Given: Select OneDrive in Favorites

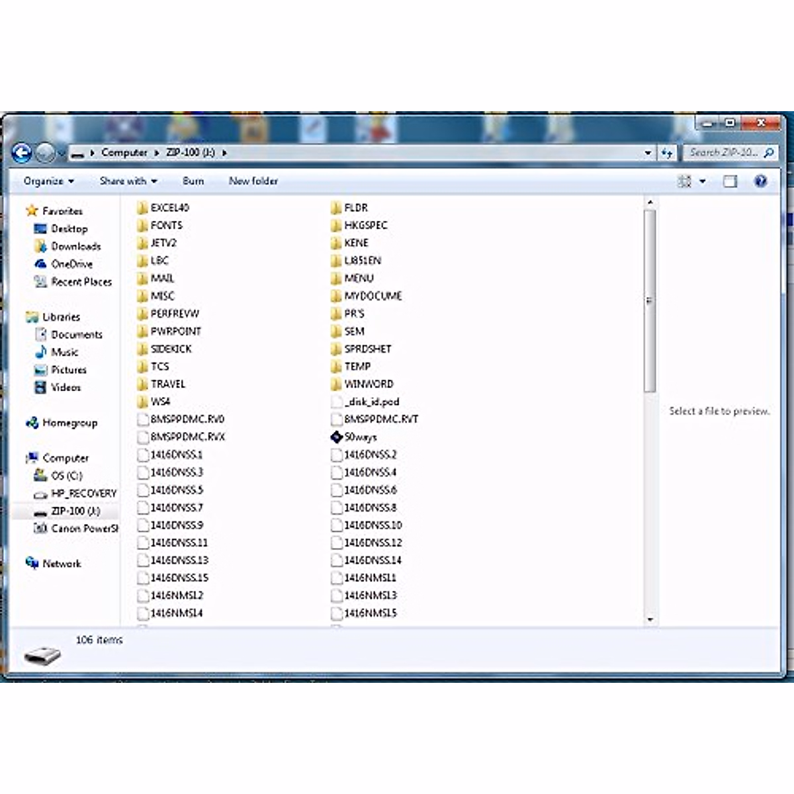Looking at the screenshot, I should tap(71, 264).
